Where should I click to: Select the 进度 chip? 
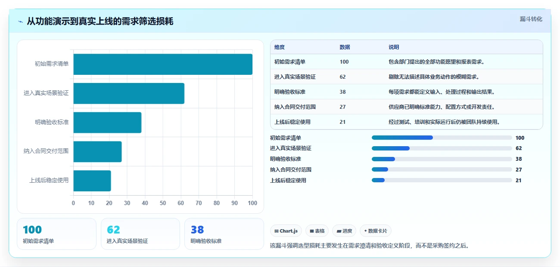coord(344,231)
